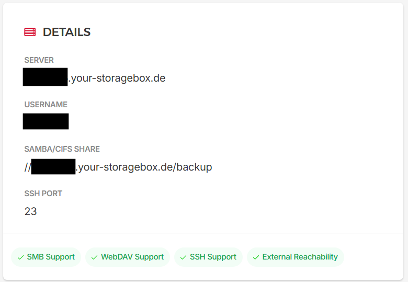Click the redacted username value

tap(46, 121)
